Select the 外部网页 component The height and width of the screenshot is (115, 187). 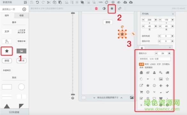coord(7,71)
